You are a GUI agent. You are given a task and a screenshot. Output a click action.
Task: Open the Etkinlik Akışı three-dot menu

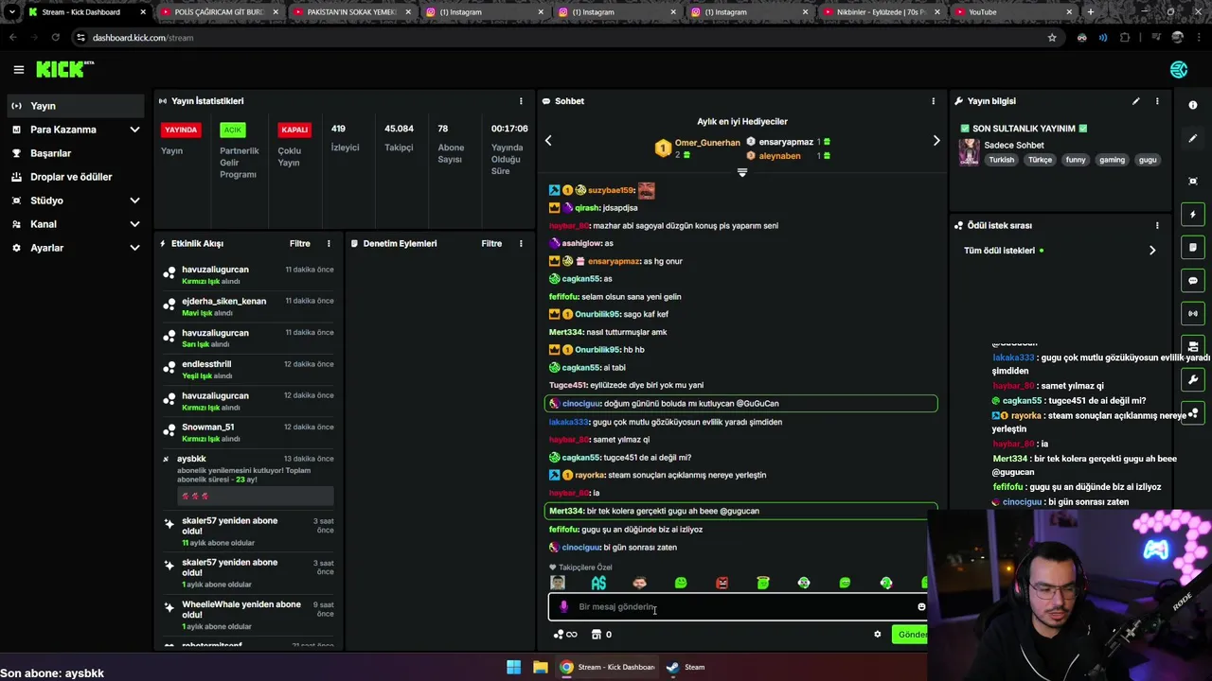tap(329, 244)
